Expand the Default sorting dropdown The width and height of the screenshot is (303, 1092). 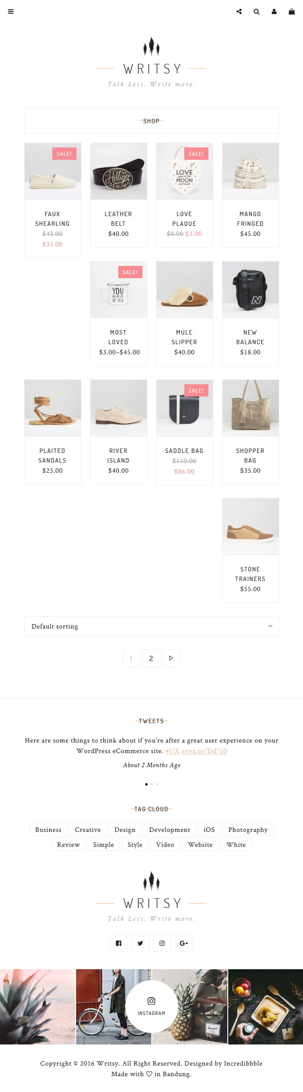(152, 626)
